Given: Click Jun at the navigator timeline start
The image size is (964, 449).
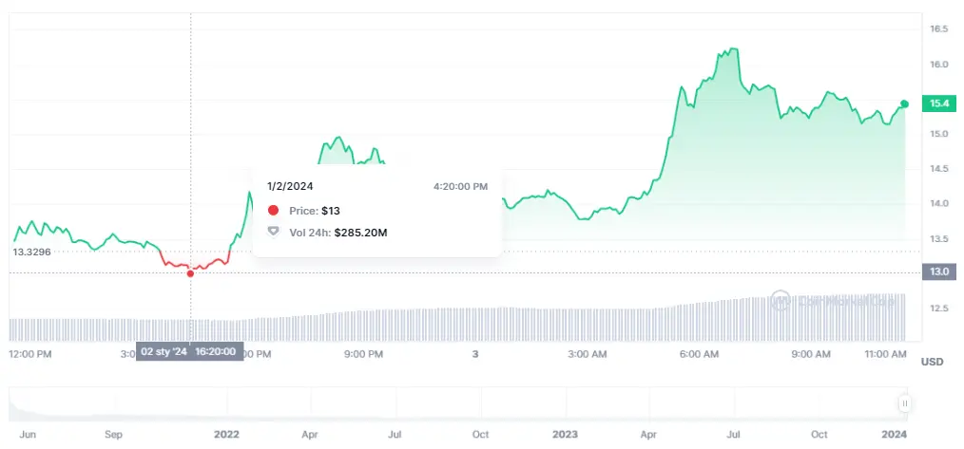Looking at the screenshot, I should click(29, 433).
